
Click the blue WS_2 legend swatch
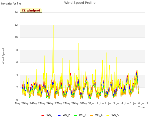(x=59, y=115)
